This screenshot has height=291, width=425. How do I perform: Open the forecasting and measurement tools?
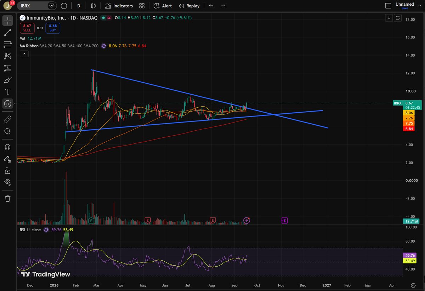(8, 68)
